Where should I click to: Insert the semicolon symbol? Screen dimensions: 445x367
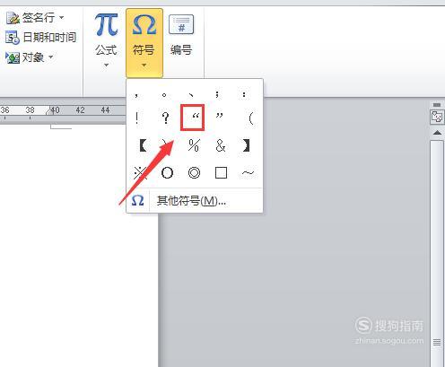click(x=217, y=95)
